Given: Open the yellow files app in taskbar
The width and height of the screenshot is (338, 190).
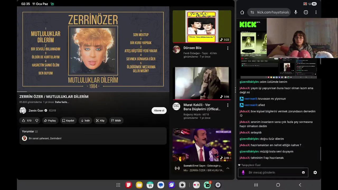Looking at the screenshot, I should pyautogui.click(x=139, y=185).
